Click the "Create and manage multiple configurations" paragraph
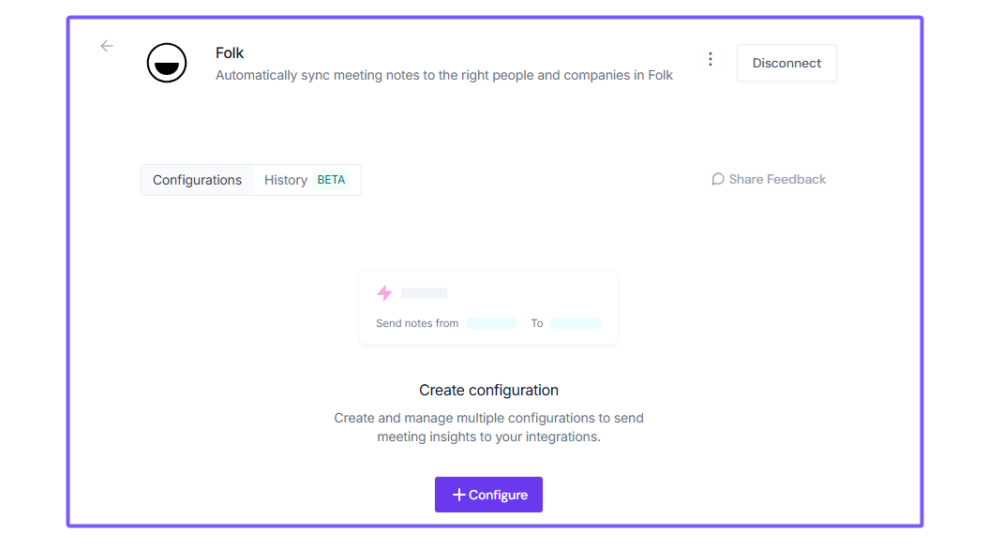Image resolution: width=1003 pixels, height=548 pixels. 488,427
